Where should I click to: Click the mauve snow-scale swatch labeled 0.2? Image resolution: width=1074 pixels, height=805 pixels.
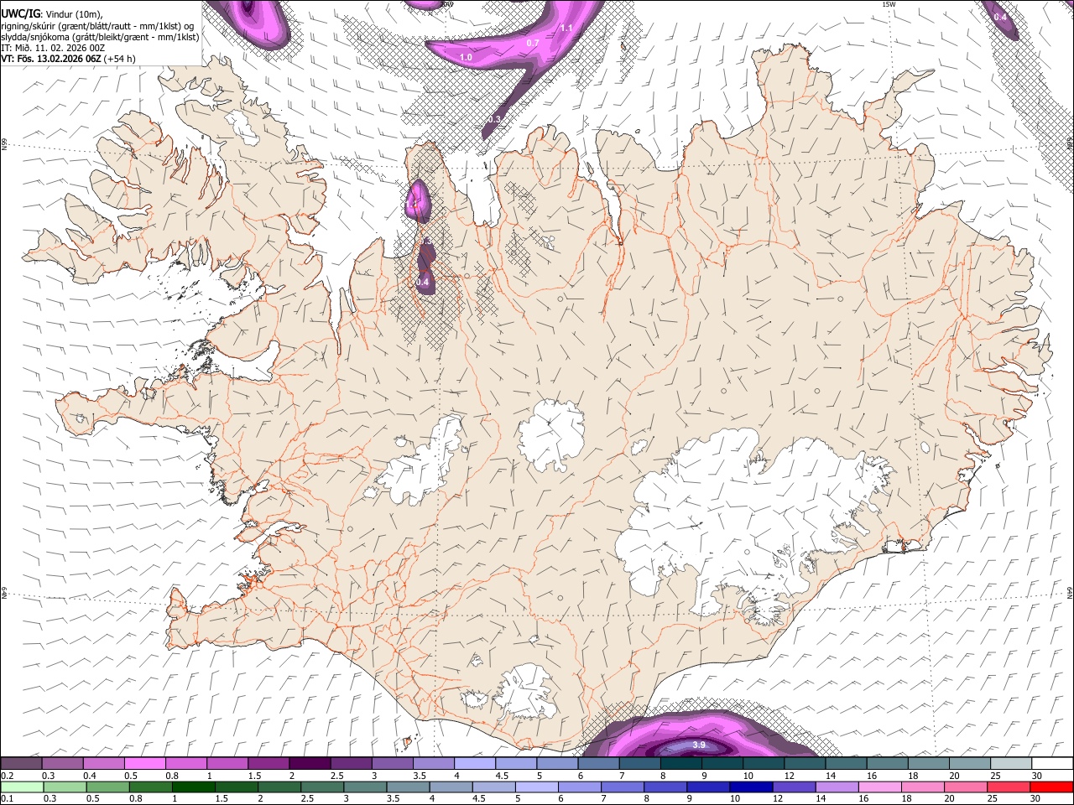click(x=22, y=764)
